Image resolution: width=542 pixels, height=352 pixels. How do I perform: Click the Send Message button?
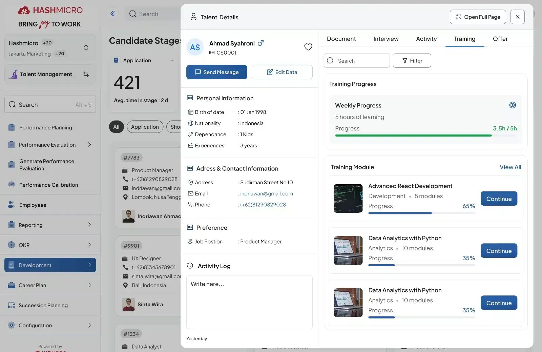(x=216, y=72)
